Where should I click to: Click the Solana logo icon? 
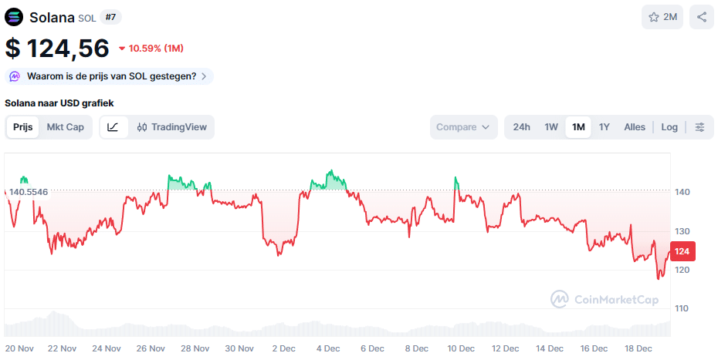click(x=15, y=17)
